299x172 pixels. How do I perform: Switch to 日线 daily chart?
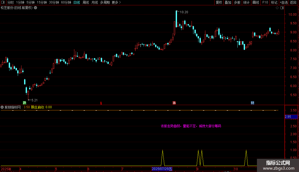pyautogui.click(x=77, y=2)
